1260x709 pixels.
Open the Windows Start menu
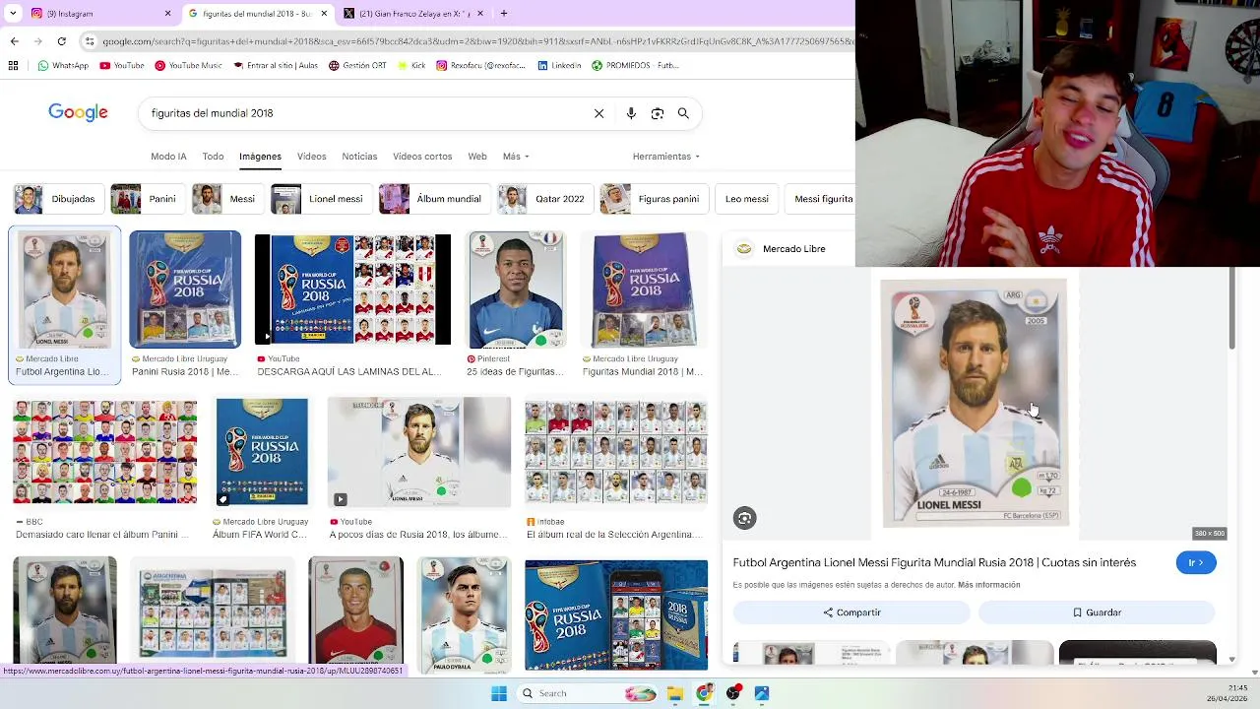(x=499, y=693)
